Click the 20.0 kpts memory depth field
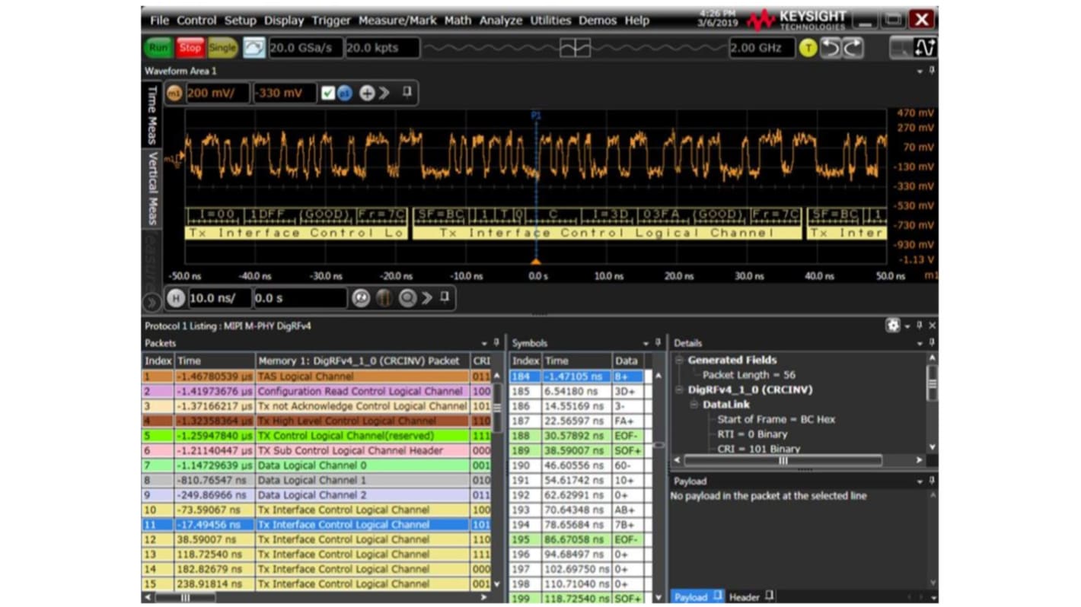Image resolution: width=1081 pixels, height=607 pixels. coord(382,48)
